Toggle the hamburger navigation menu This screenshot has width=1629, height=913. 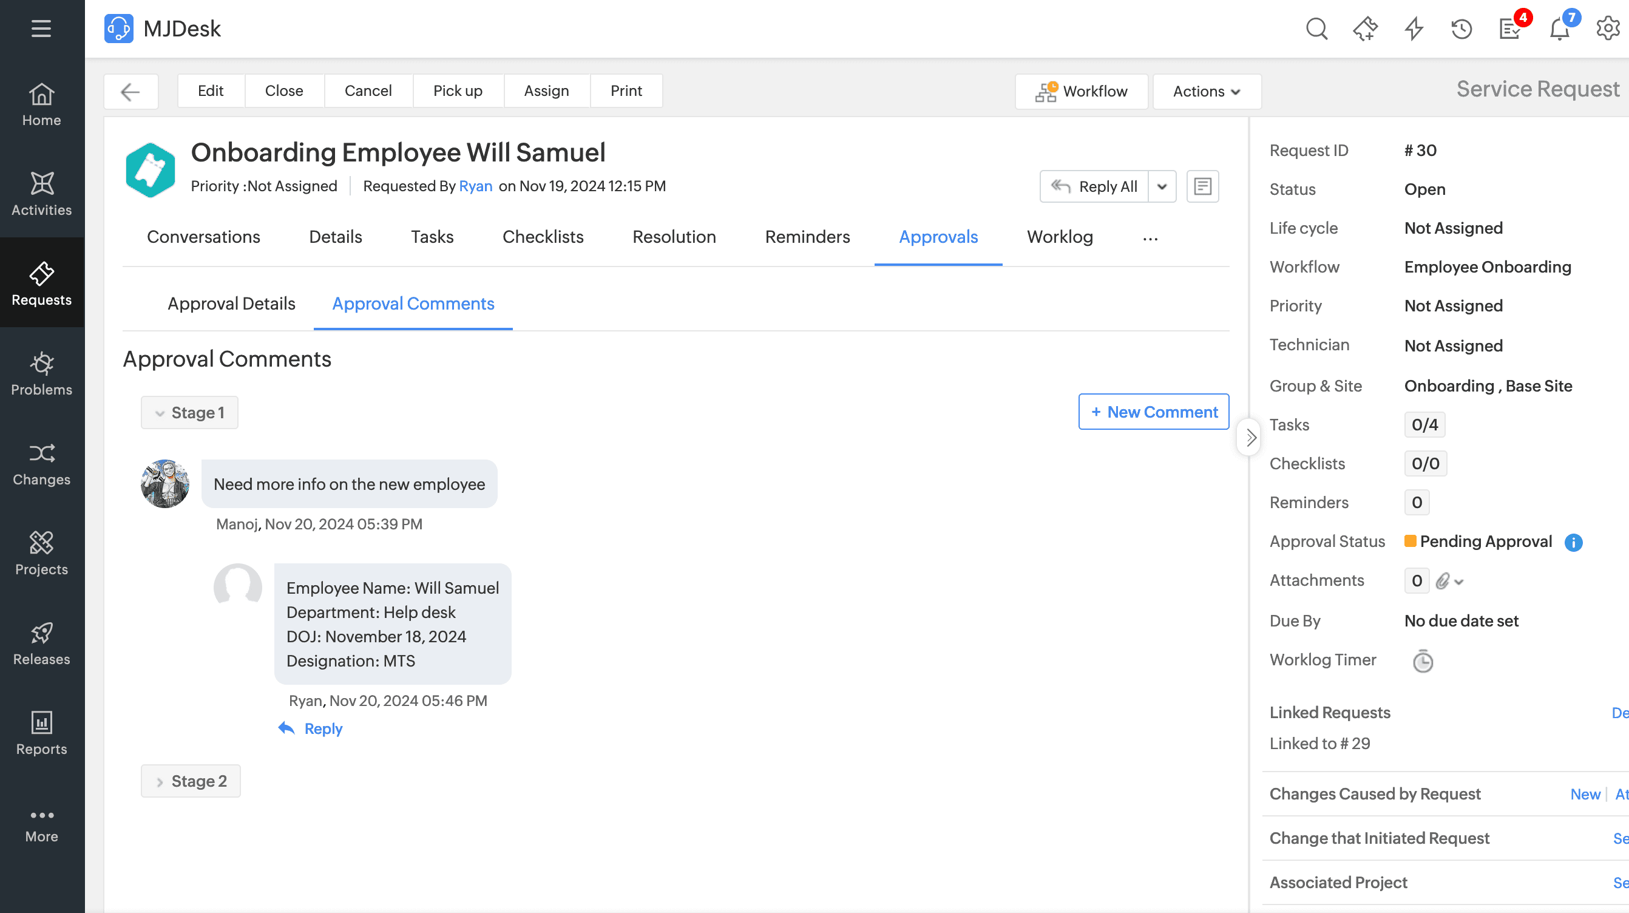click(41, 29)
